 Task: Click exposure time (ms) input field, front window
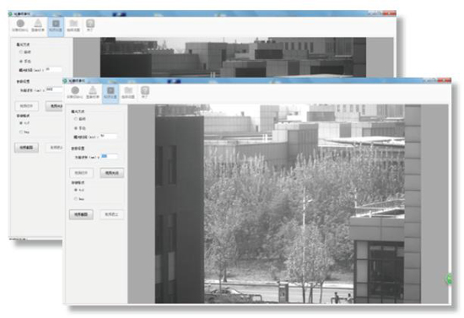108,137
